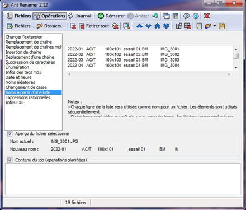Image resolution: width=246 pixels, height=210 pixels.
Task: Click the Démarrer button
Action: click(111, 16)
